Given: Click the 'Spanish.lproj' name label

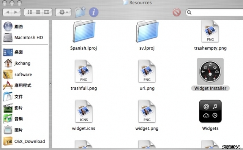Looking at the screenshot, I should click(84, 48).
